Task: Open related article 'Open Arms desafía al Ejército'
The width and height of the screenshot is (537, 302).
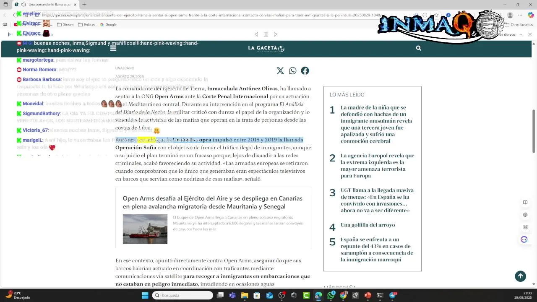Action: click(213, 202)
